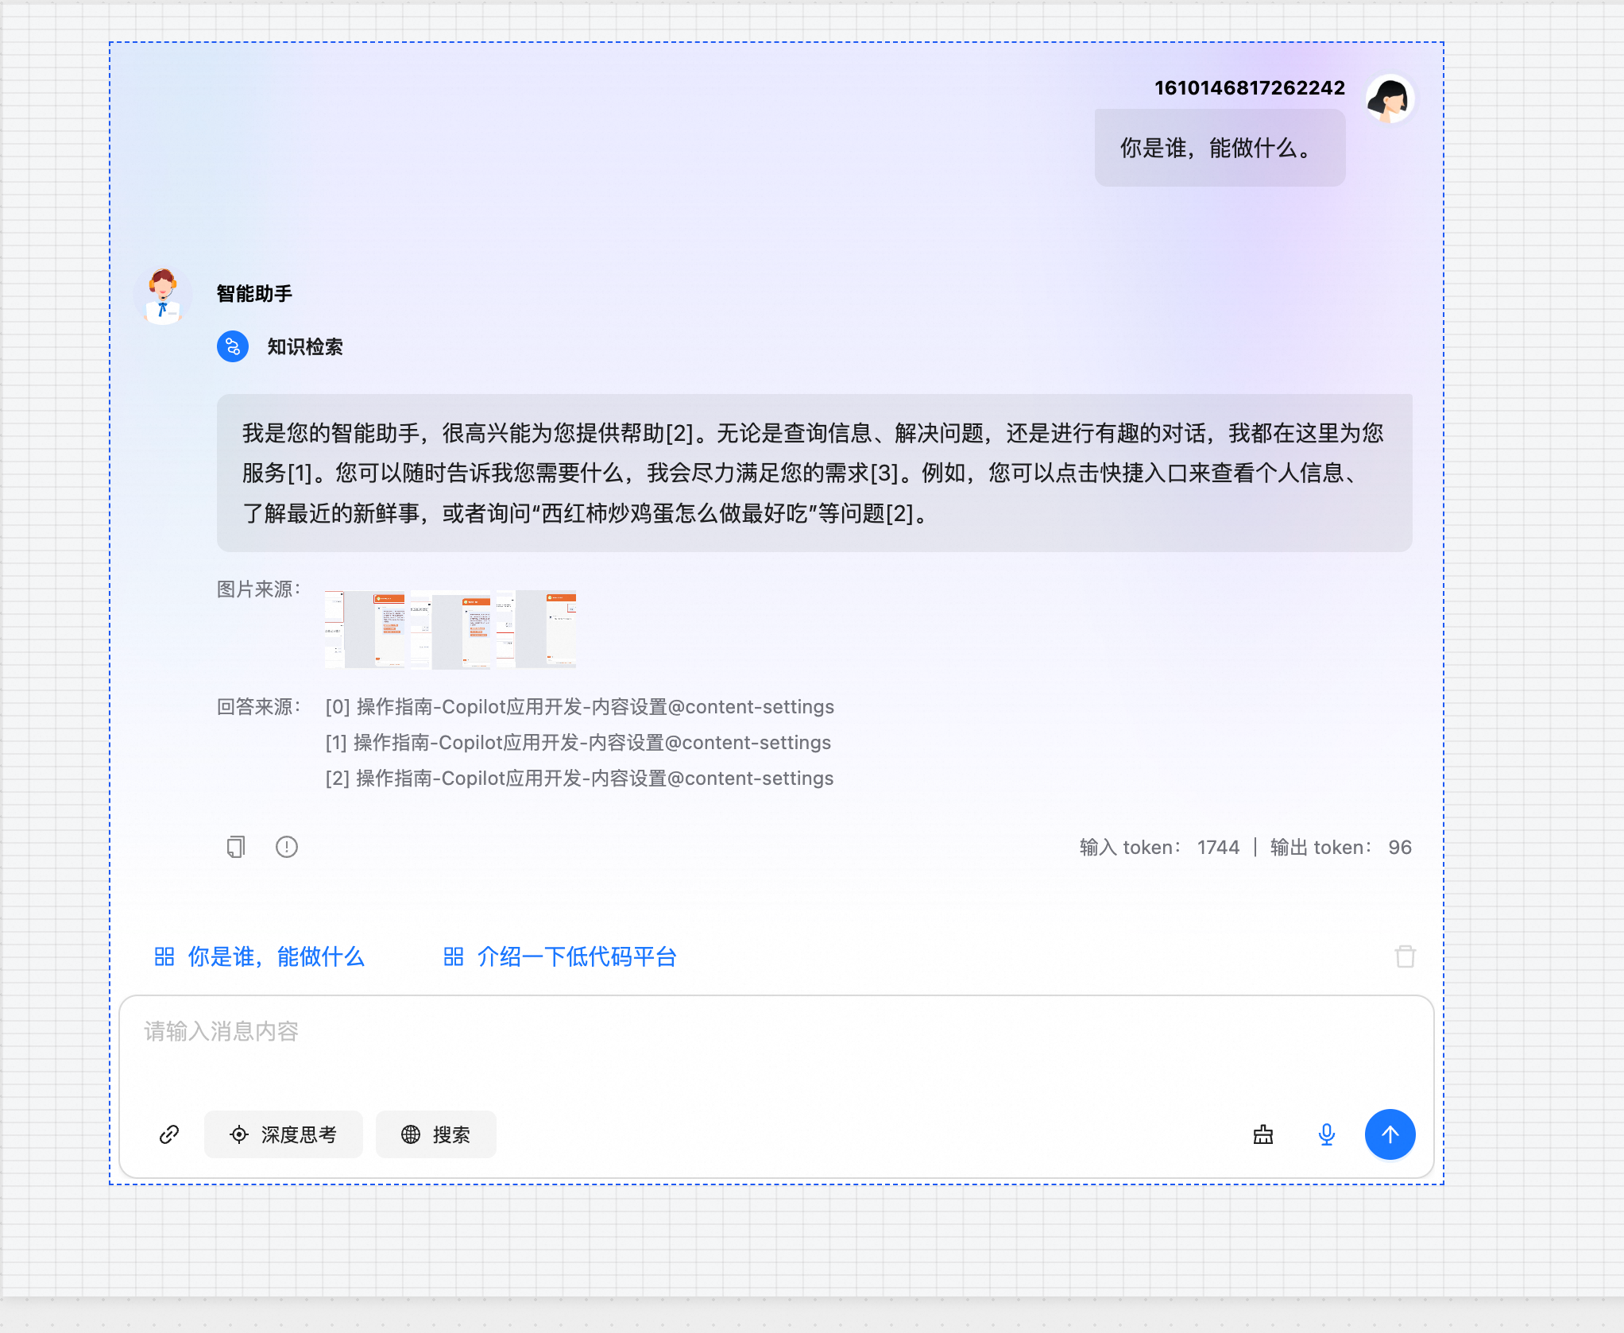Expand the 知识检索 section label
This screenshot has width=1624, height=1333.
coord(305,347)
